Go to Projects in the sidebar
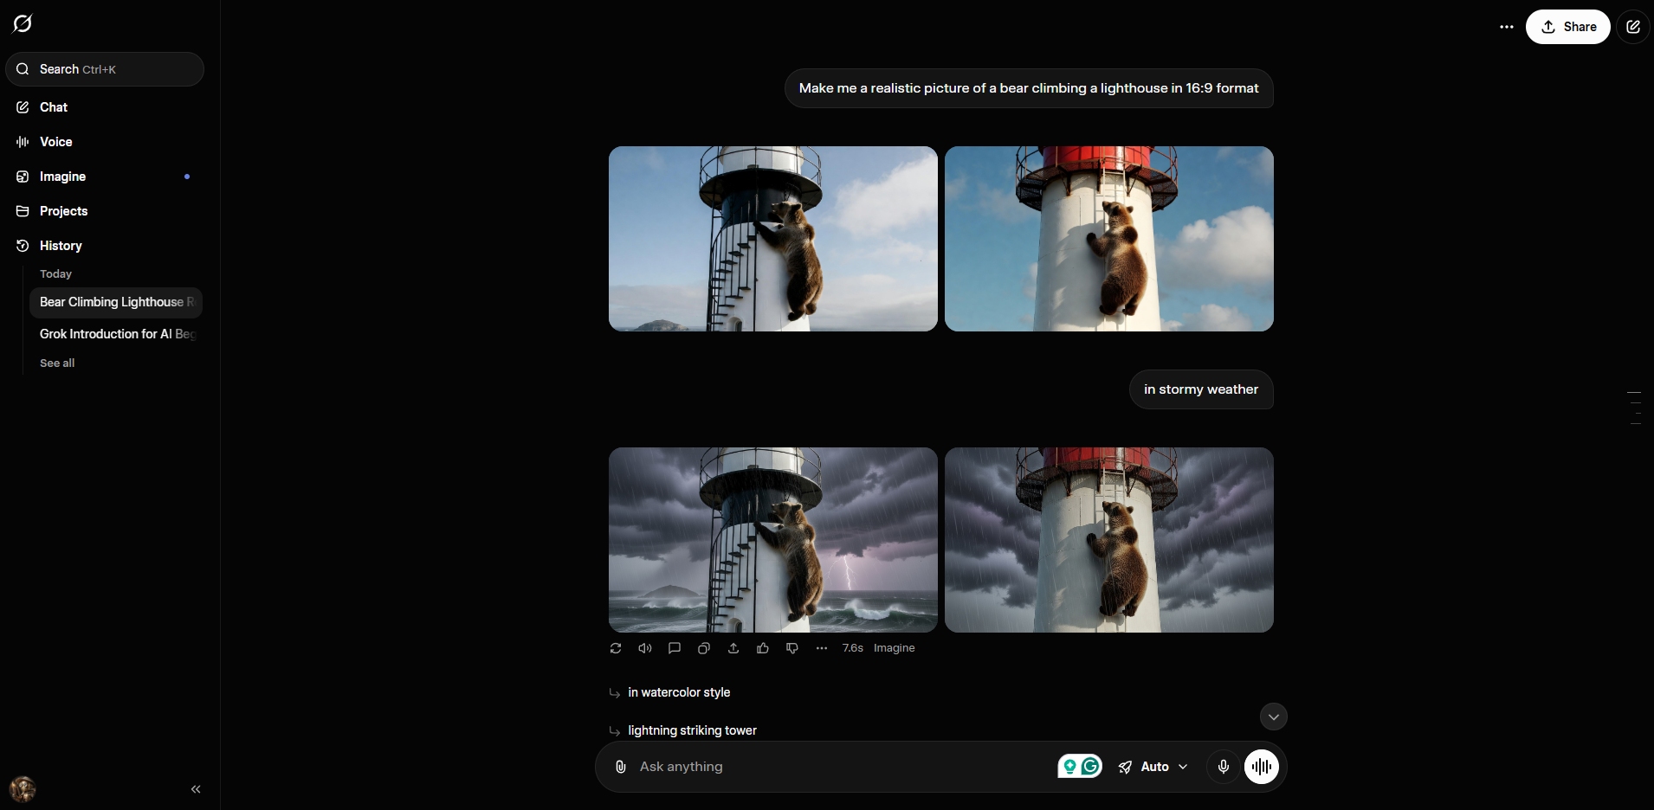Image resolution: width=1654 pixels, height=810 pixels. click(63, 211)
